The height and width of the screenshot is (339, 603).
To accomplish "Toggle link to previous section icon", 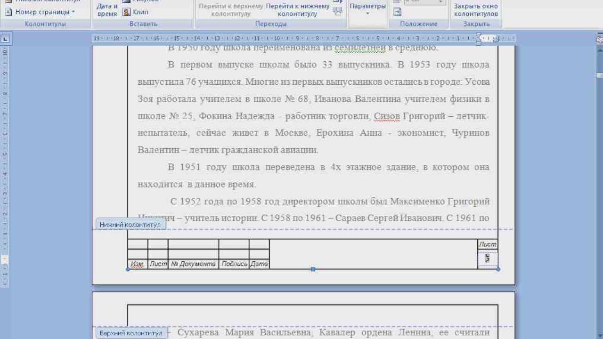I will (x=337, y=11).
